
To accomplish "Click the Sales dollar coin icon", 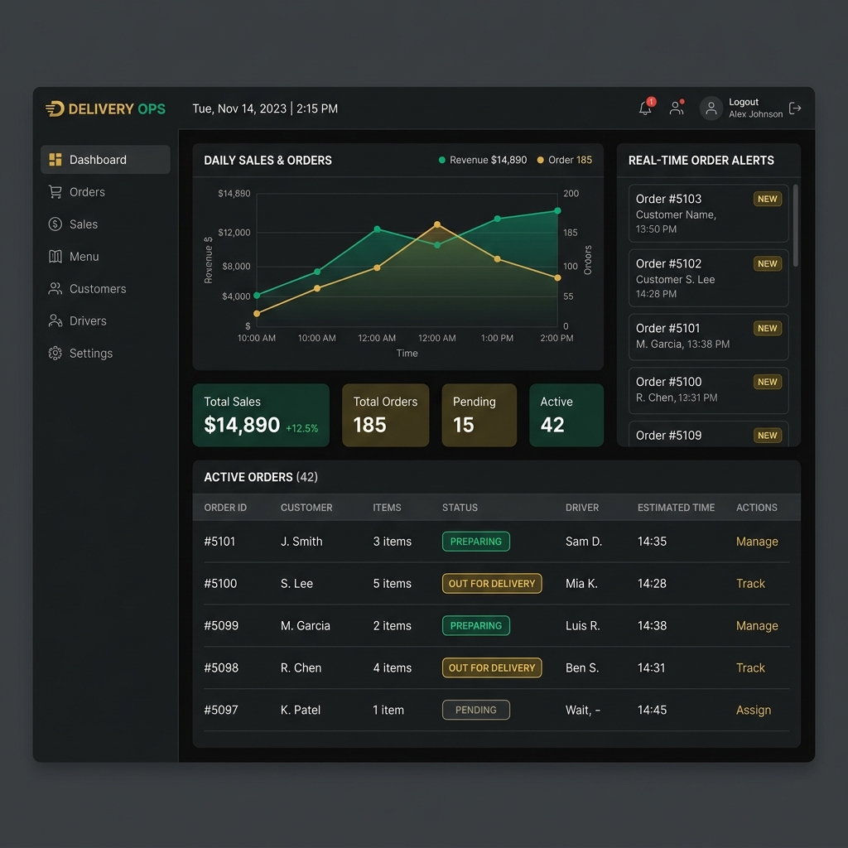I will 55,224.
